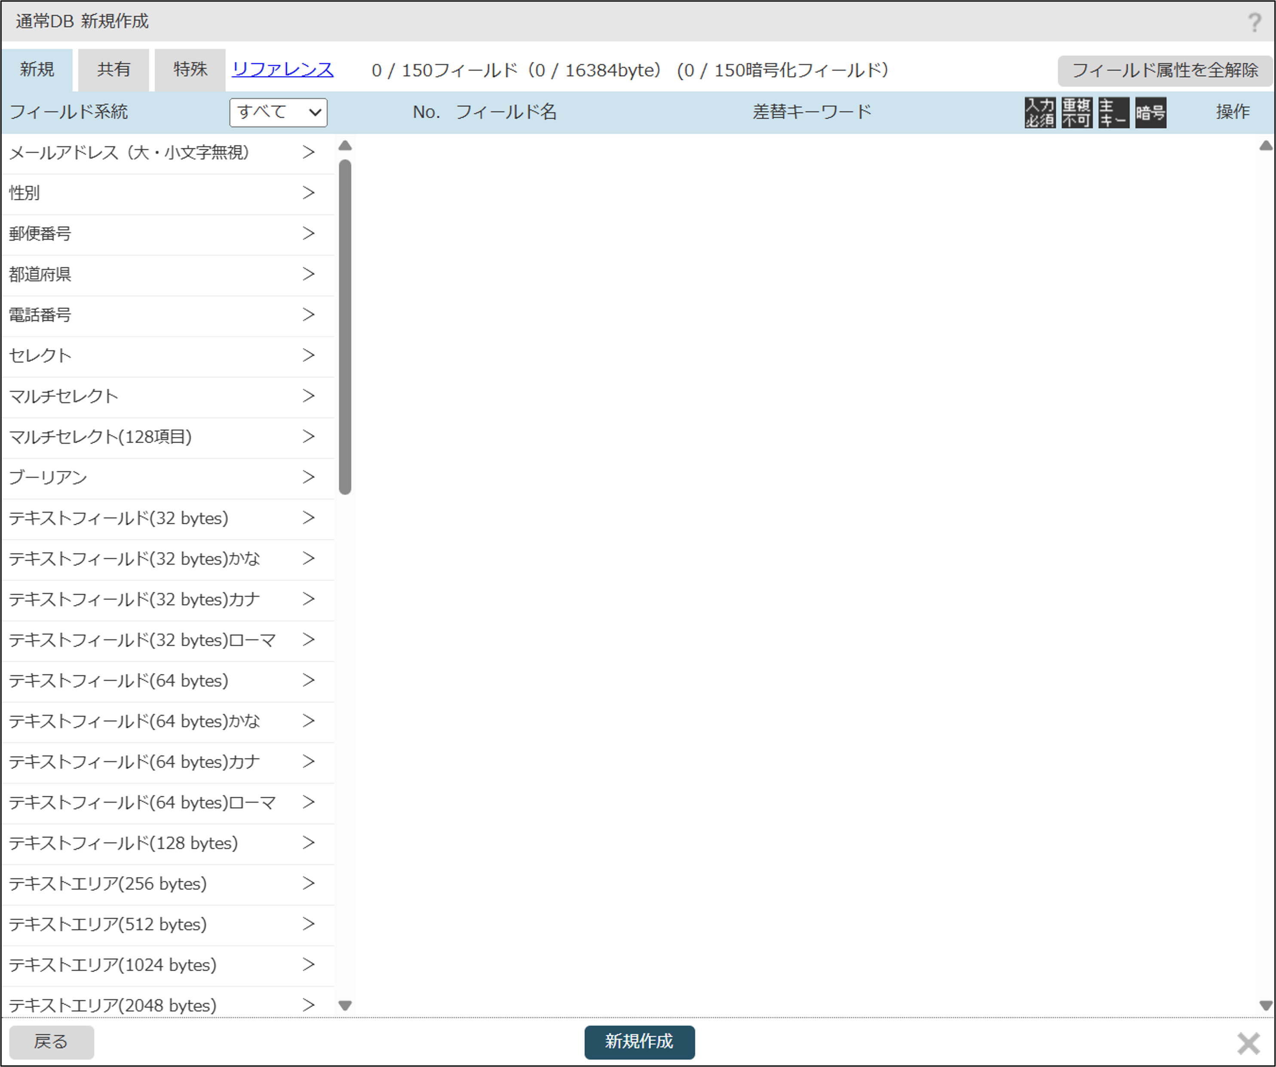Click the 入力必須 header icon

tap(1040, 112)
